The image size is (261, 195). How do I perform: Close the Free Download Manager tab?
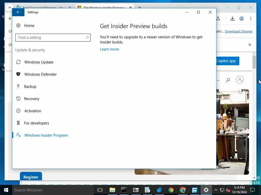(70, 7)
